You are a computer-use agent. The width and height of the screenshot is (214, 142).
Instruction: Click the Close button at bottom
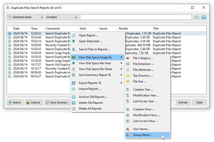[199, 102]
